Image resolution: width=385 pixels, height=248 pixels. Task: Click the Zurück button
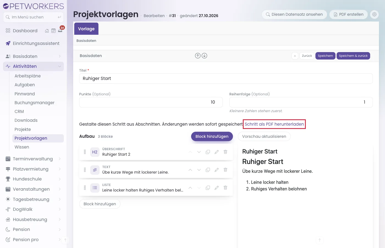[307, 56]
